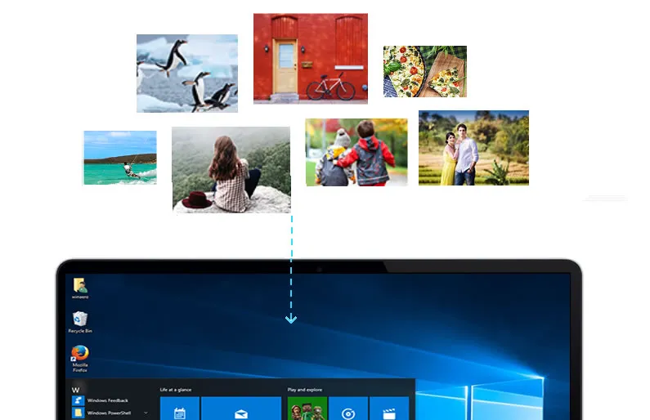This screenshot has height=420, width=650.
Task: Open the Recycle Bin desktop icon
Action: click(79, 319)
